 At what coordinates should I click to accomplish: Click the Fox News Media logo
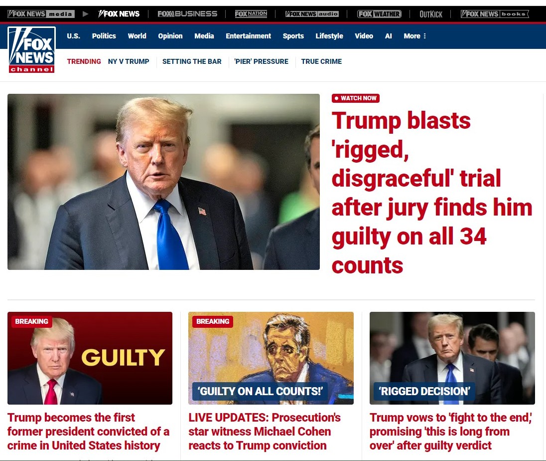pyautogui.click(x=41, y=14)
